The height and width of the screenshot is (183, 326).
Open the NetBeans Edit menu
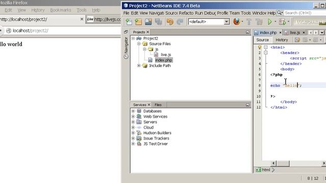[134, 13]
